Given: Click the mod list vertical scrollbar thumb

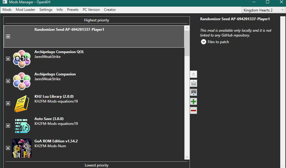Looking at the screenshot, I should click(x=187, y=43).
